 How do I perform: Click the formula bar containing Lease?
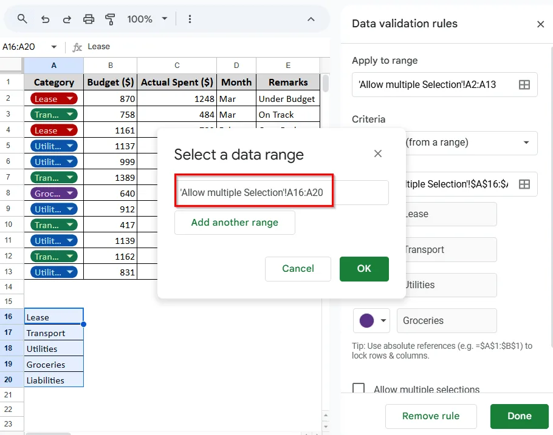[208, 47]
